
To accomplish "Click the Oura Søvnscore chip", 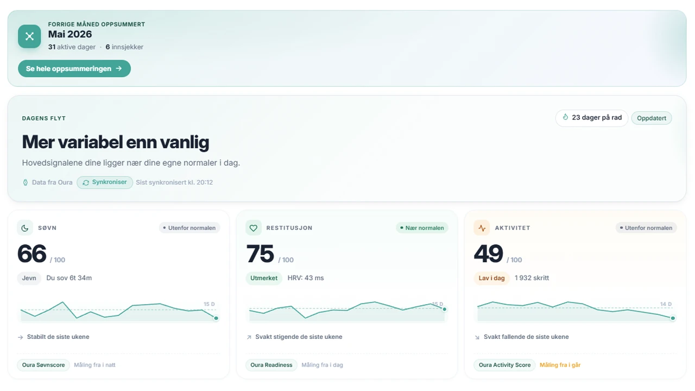I will point(43,365).
